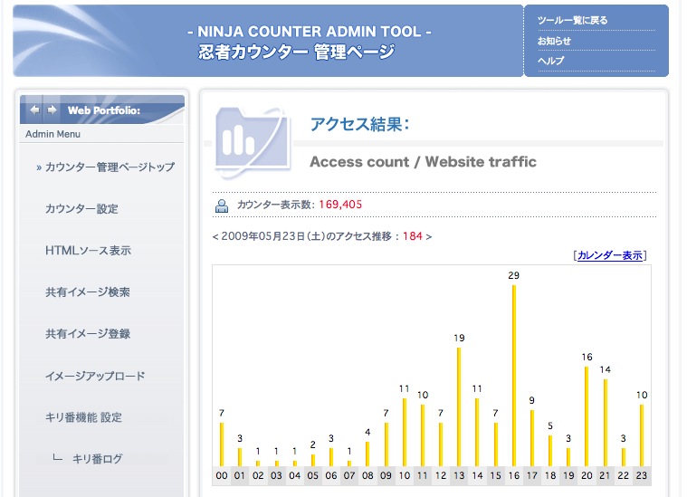Click the hour 17 bar showing 9
This screenshot has height=497, width=687.
[x=532, y=438]
